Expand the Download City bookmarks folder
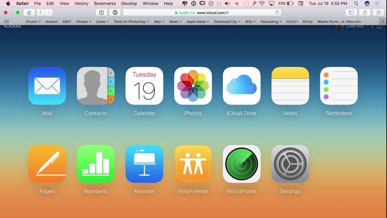 pos(227,21)
